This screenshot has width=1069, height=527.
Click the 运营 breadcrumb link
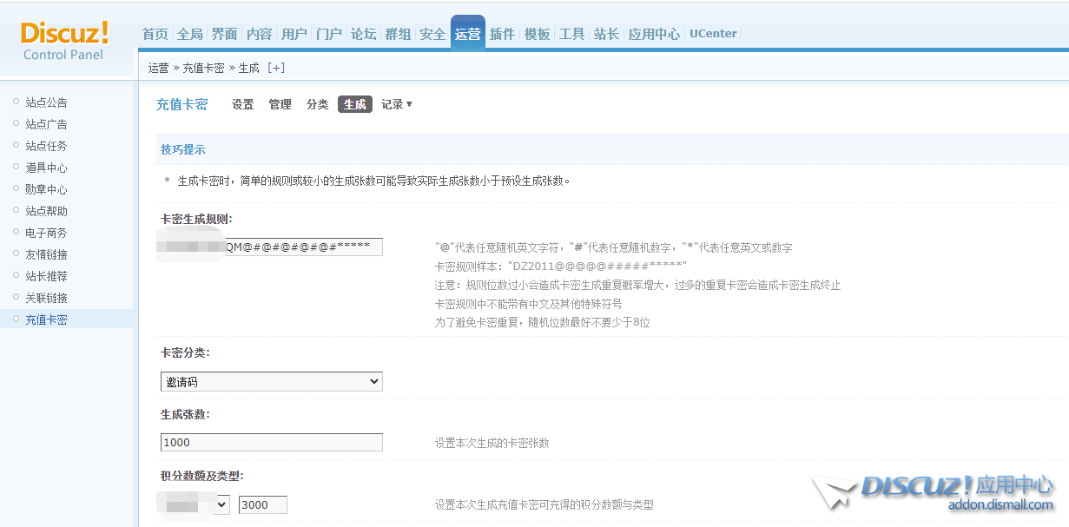coord(158,68)
